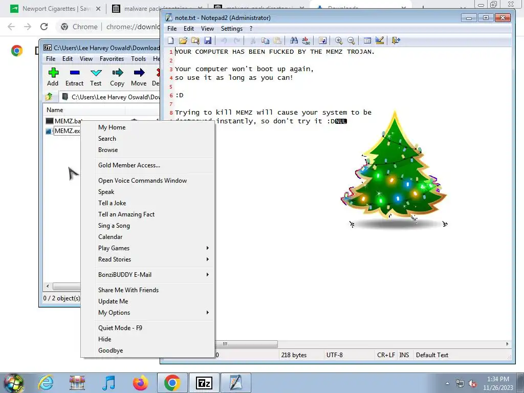
Task: Click the Open file icon in Notepad2
Action: point(183,40)
